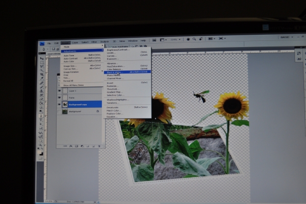Hide the frame layer eye icon
The width and height of the screenshot is (306, 204).
59,98
